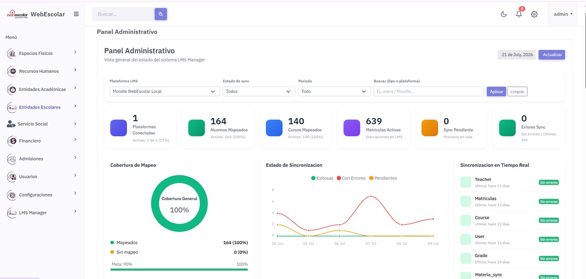Viewport: 586px width, 279px height.
Task: Click the Cobertura General donut chart
Action: (x=179, y=204)
